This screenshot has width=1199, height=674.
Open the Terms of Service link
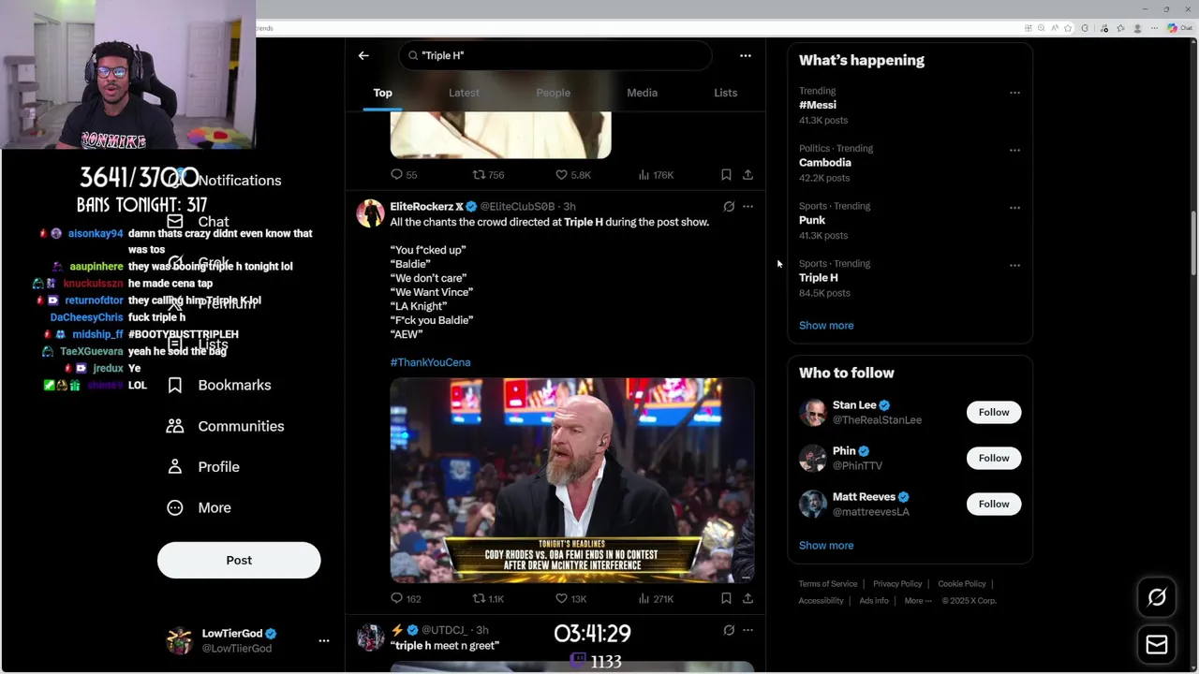point(828,584)
